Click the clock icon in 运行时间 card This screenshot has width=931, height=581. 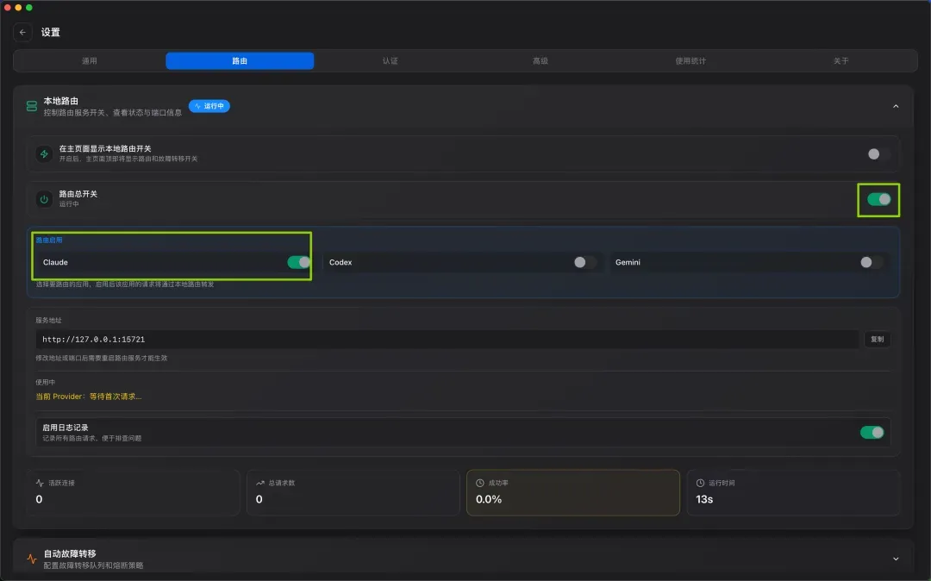click(700, 483)
